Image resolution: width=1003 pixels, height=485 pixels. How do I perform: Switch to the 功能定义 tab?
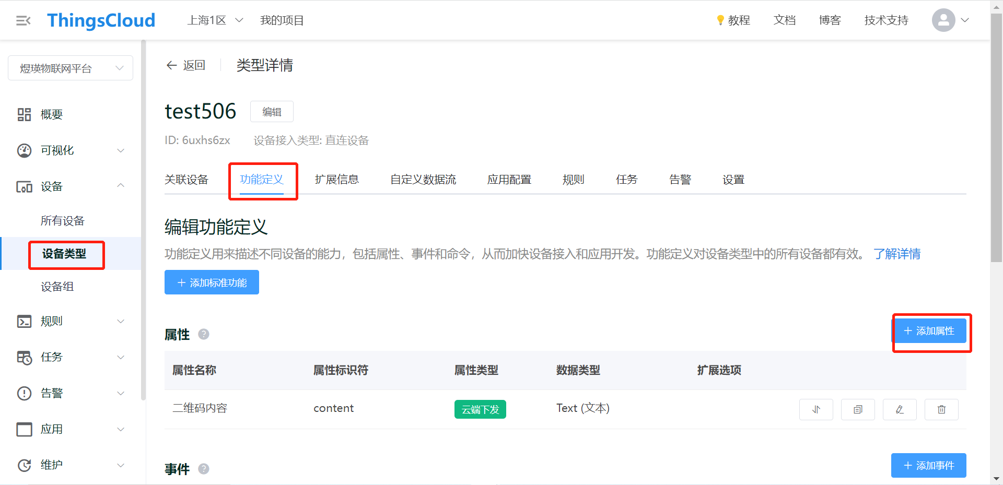(262, 180)
